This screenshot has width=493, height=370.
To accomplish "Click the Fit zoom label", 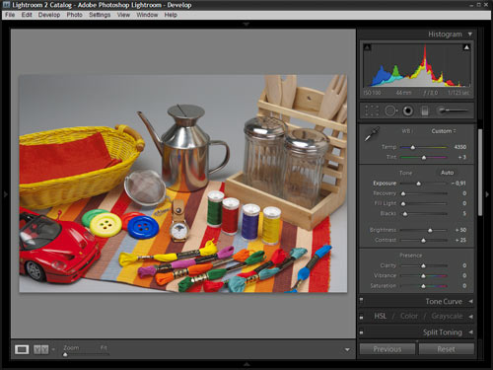I will click(104, 347).
